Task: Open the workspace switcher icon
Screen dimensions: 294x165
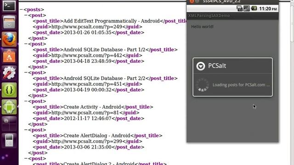Action: click(9, 124)
